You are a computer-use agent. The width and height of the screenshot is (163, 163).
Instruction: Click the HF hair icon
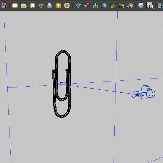[x=121, y=5]
